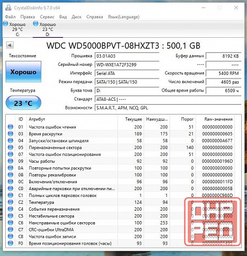Click the Прошивка field 03.01A03
The width and height of the screenshot is (247, 256).
127,56
